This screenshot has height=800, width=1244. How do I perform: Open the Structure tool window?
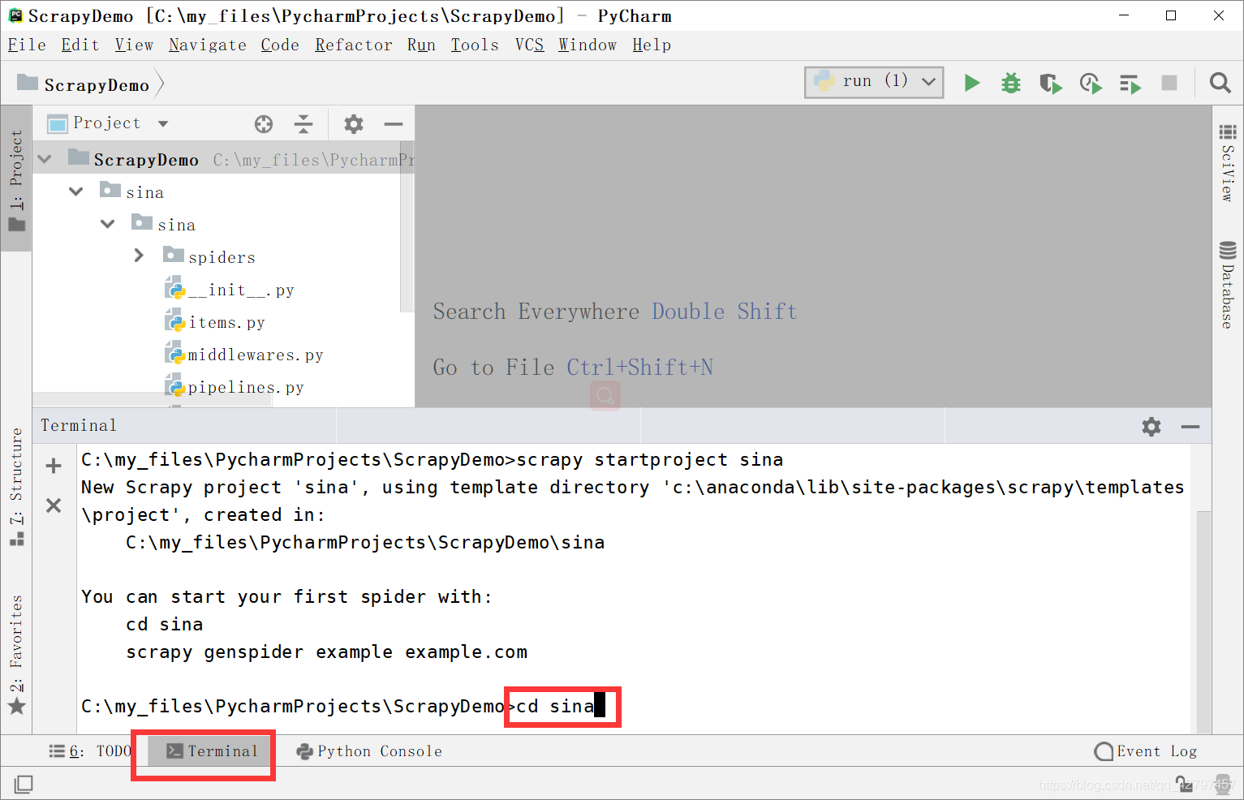pos(16,487)
